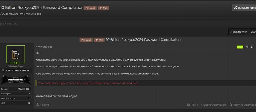
Task: Click envelope icon beside Start Conversation
Action: pyautogui.click(x=3, y=70)
